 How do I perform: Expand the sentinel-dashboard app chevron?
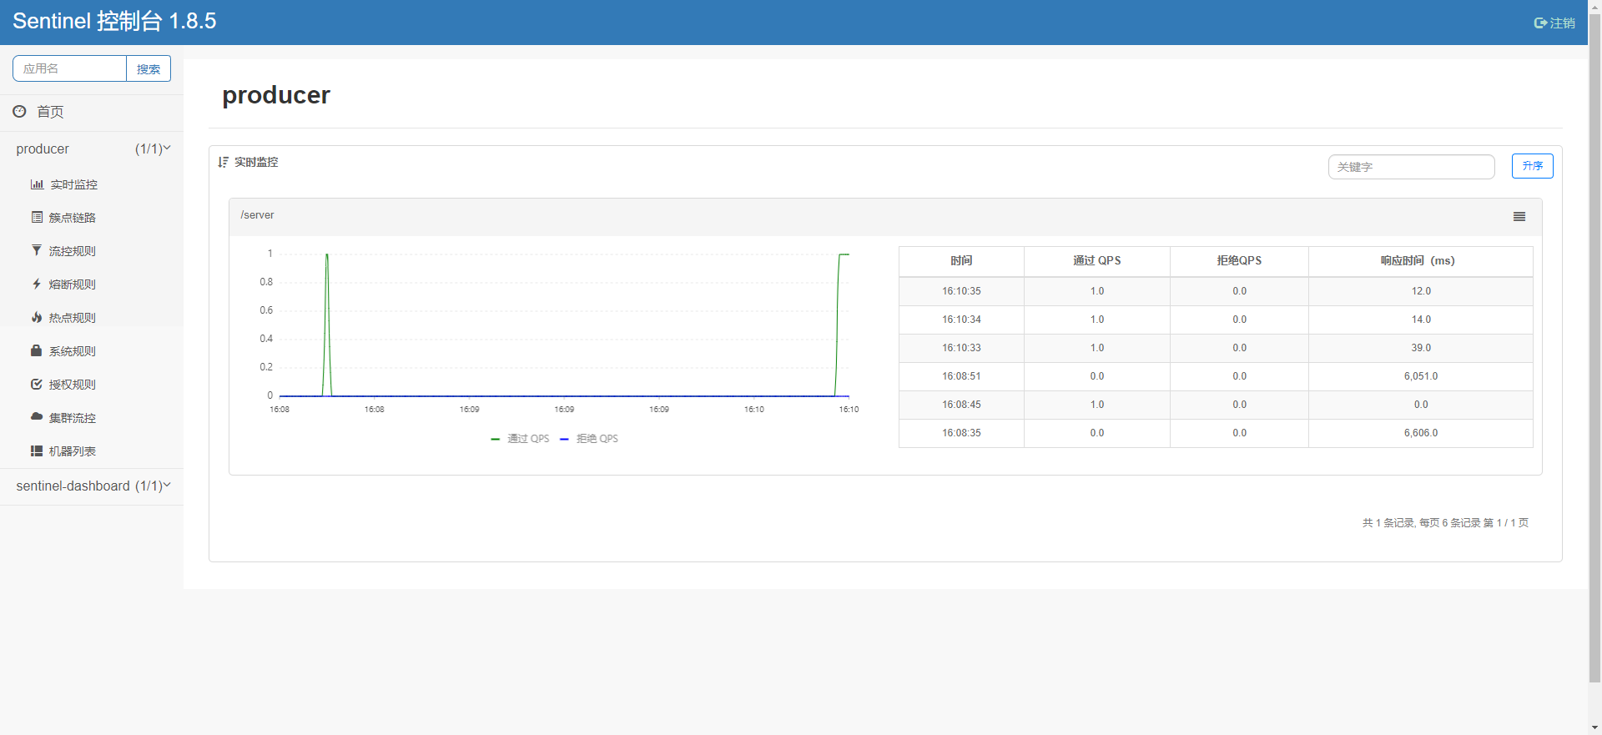[x=167, y=485]
